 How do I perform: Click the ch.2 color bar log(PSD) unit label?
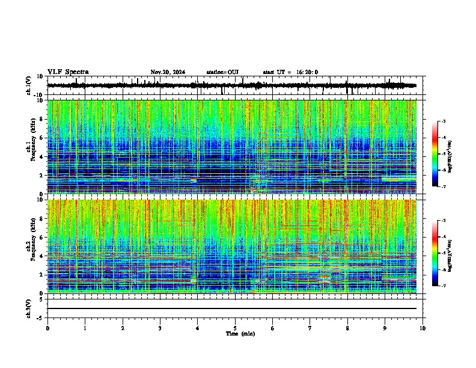pyautogui.click(x=450, y=256)
